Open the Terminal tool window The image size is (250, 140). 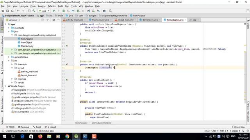click(24, 127)
